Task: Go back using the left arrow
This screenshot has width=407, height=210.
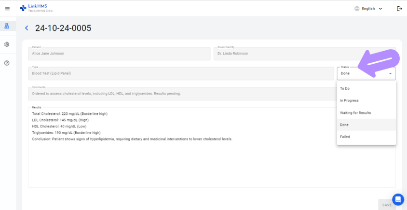Action: coord(27,28)
